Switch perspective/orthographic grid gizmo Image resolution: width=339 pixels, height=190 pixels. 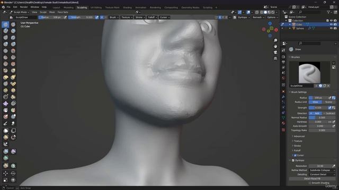[x=275, y=59]
